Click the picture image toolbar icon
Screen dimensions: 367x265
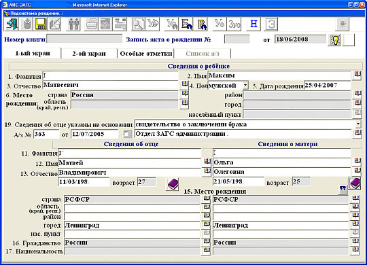105,24
